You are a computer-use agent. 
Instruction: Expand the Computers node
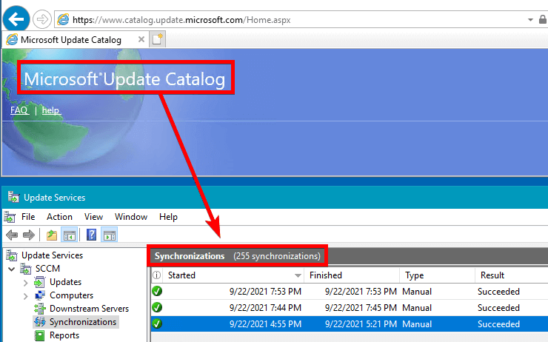25,296
